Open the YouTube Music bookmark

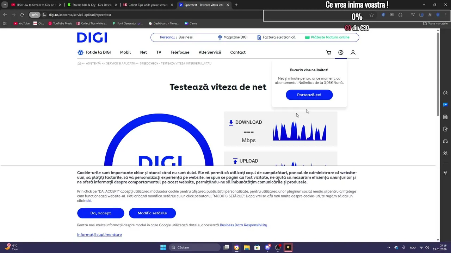click(x=60, y=23)
